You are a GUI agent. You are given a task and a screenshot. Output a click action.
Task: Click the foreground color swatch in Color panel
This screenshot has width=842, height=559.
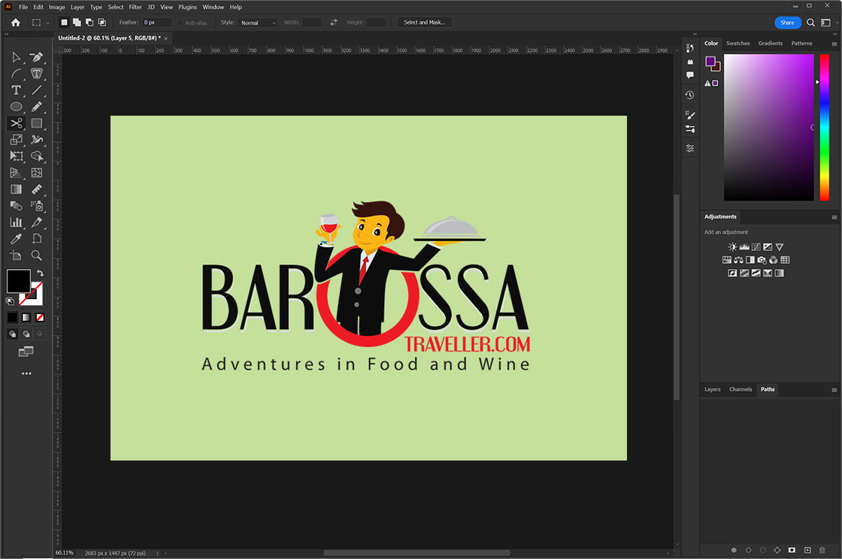point(710,61)
